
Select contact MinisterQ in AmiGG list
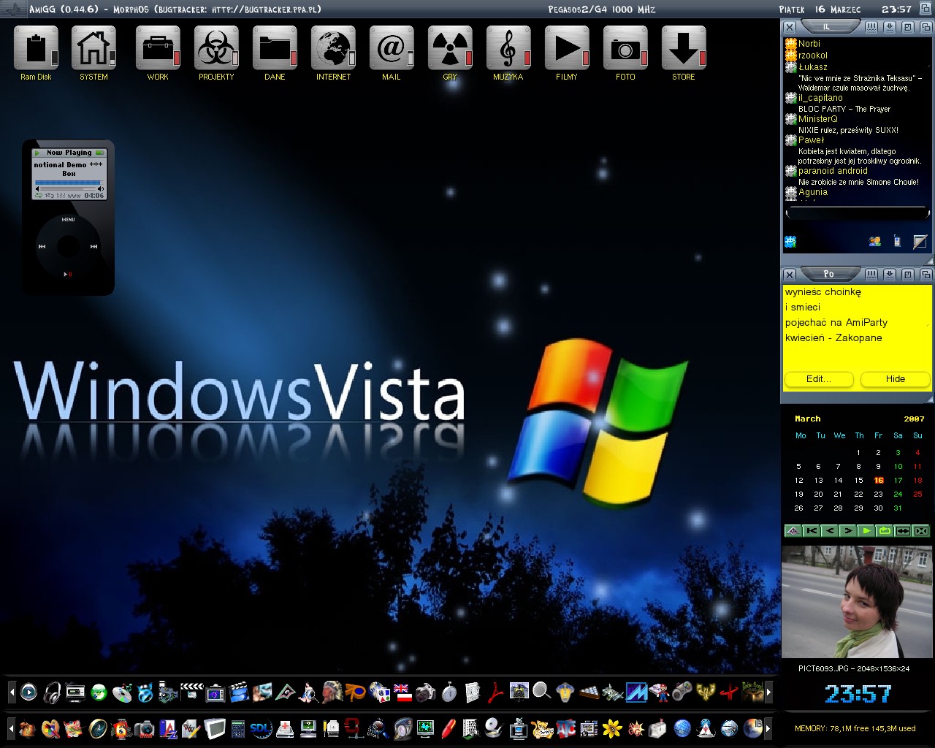click(818, 119)
